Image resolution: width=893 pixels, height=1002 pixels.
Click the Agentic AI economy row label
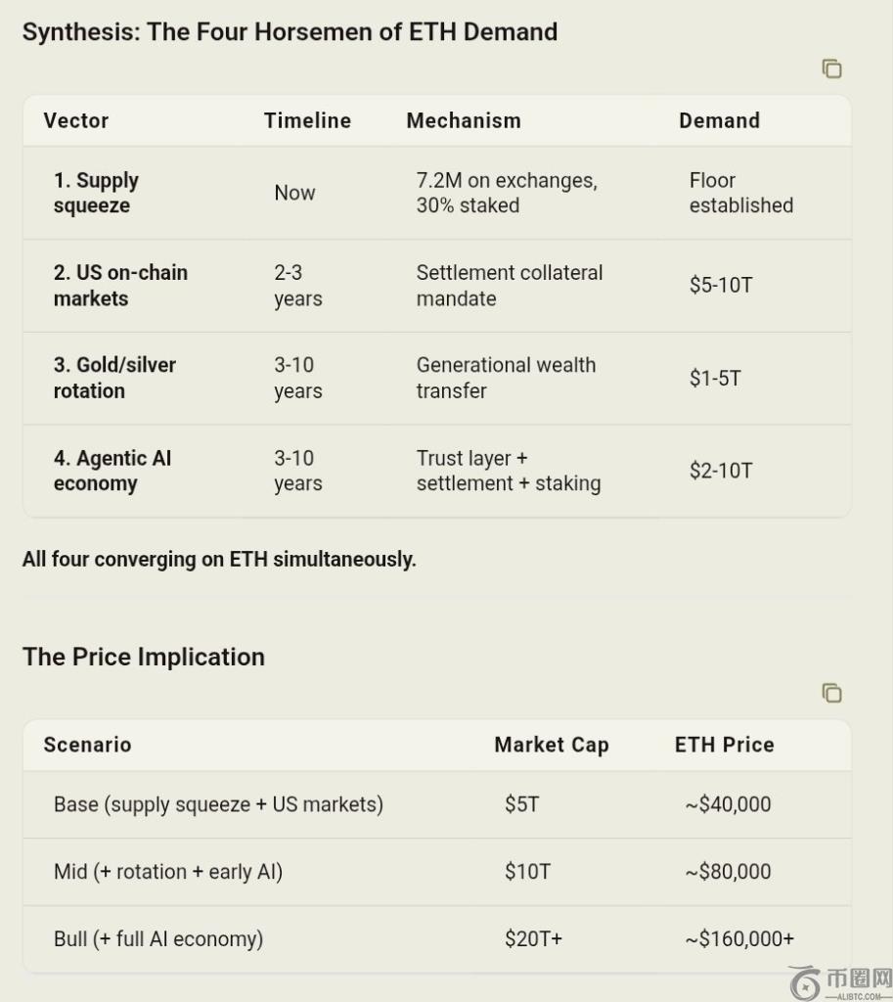tap(112, 471)
